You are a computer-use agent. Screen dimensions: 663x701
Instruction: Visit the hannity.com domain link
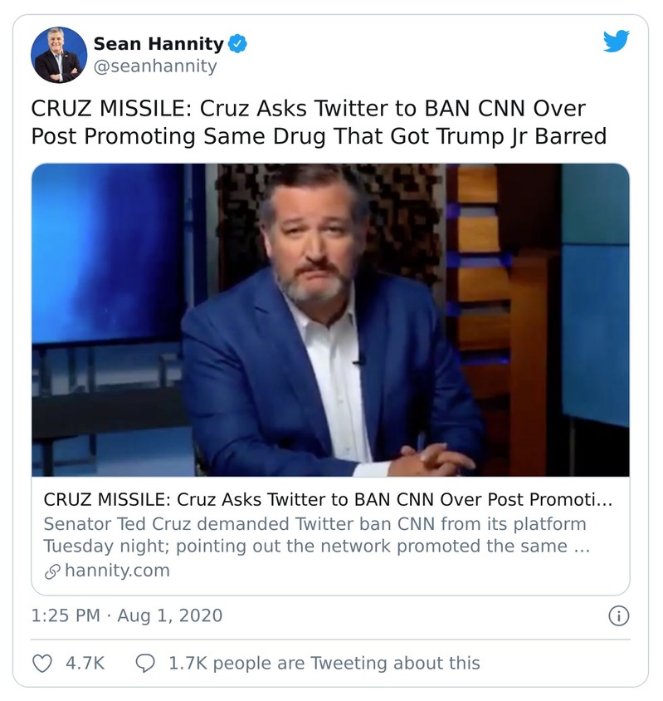116,571
